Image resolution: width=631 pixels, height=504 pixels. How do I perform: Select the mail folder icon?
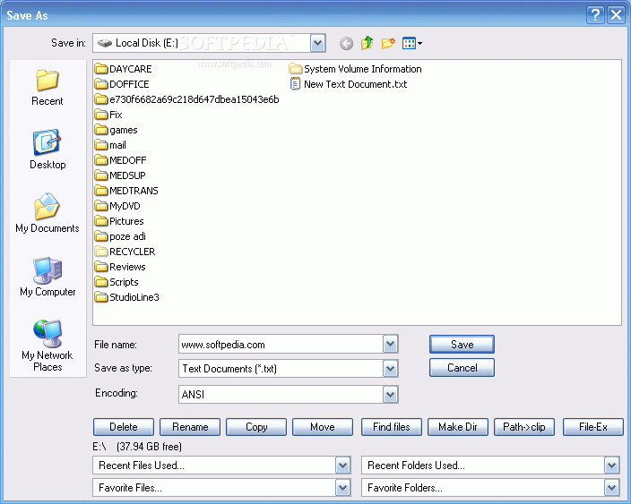point(101,145)
